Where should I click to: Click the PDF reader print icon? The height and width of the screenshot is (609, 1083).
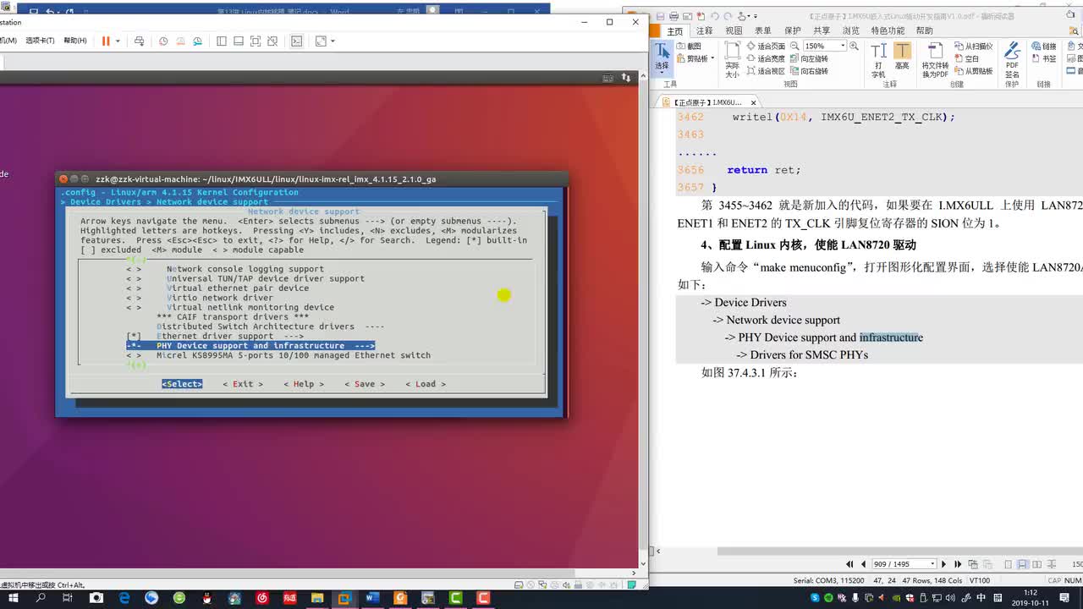(x=673, y=16)
